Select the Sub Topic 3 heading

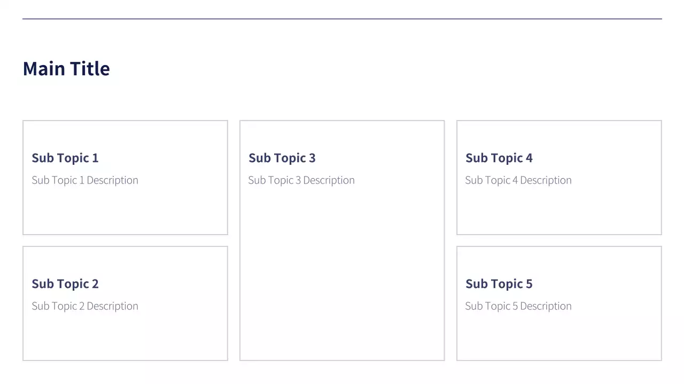point(282,158)
